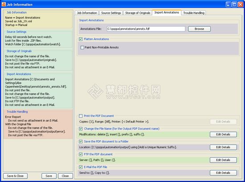Switch to the Job Information tab
Image resolution: width=245 pixels, height=182 pixels.
[x=87, y=13]
